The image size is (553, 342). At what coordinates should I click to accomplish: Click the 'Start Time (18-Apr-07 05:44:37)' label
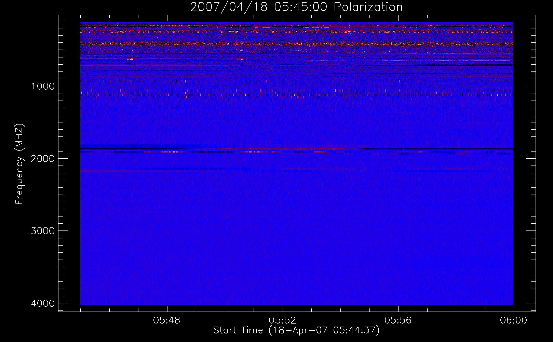pyautogui.click(x=296, y=330)
